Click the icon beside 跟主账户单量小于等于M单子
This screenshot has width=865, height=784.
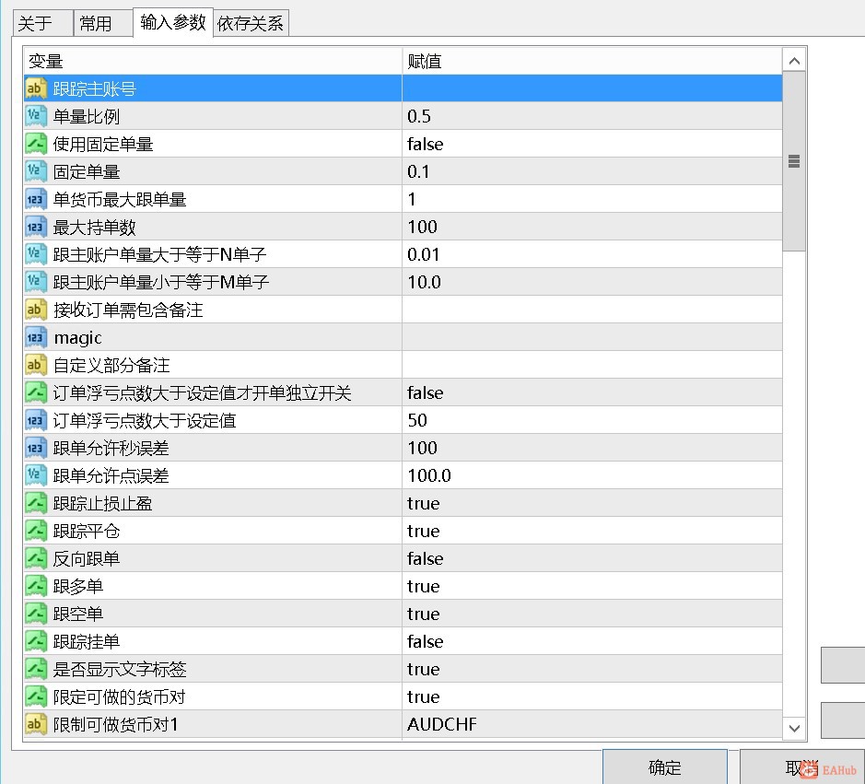point(36,281)
